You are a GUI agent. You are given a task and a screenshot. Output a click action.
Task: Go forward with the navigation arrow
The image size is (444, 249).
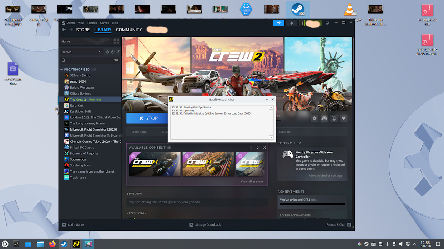pyautogui.click(x=71, y=30)
